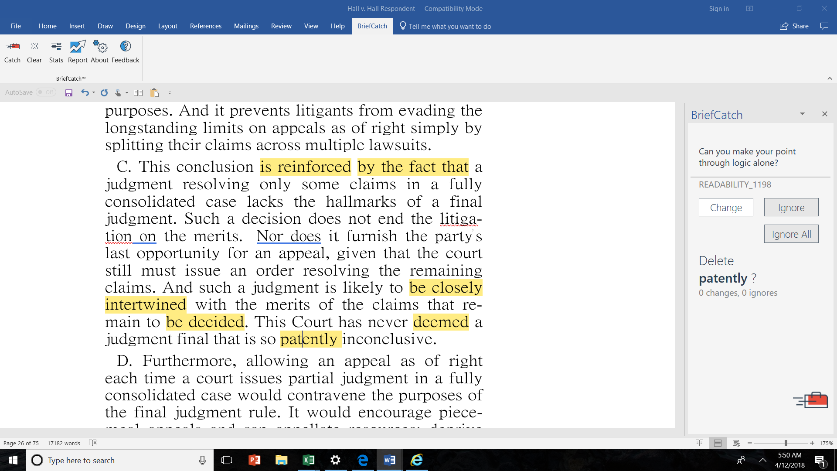The image size is (837, 471).
Task: Click the BriefCatch Catch icon
Action: [12, 46]
